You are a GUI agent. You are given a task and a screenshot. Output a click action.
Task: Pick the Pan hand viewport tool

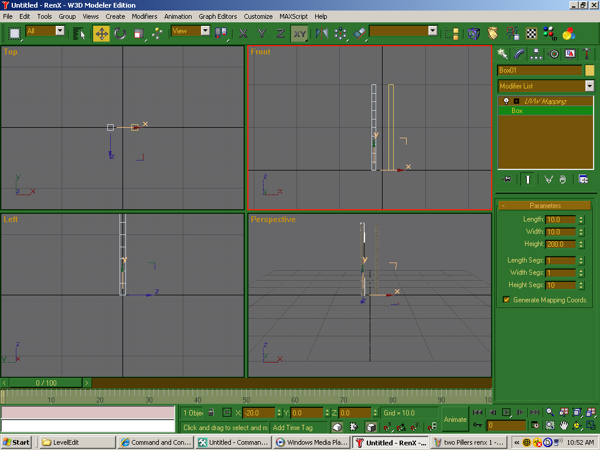(x=564, y=425)
